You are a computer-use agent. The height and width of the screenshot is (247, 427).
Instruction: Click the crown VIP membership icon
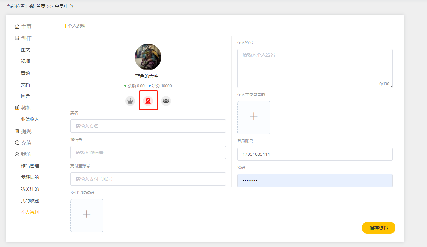[130, 101]
